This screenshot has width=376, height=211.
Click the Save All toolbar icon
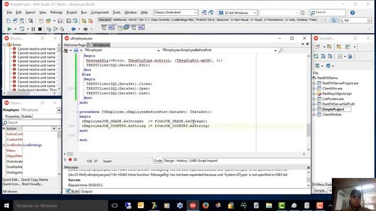click(69, 21)
